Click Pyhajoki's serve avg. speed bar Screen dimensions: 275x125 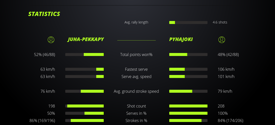click(x=188, y=76)
